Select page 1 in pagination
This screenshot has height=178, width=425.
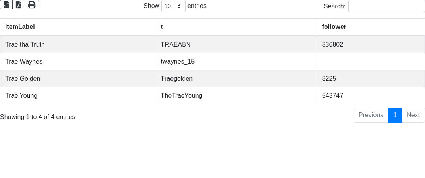coord(395,115)
